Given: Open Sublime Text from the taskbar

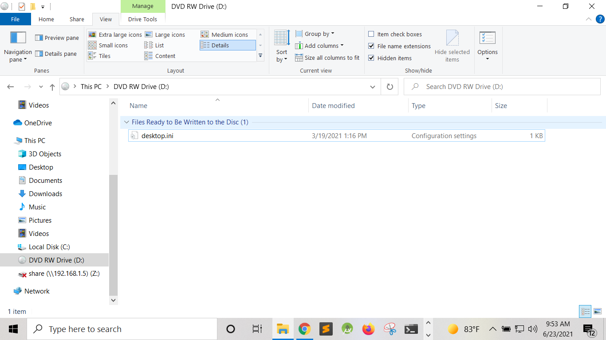Looking at the screenshot, I should tap(326, 329).
